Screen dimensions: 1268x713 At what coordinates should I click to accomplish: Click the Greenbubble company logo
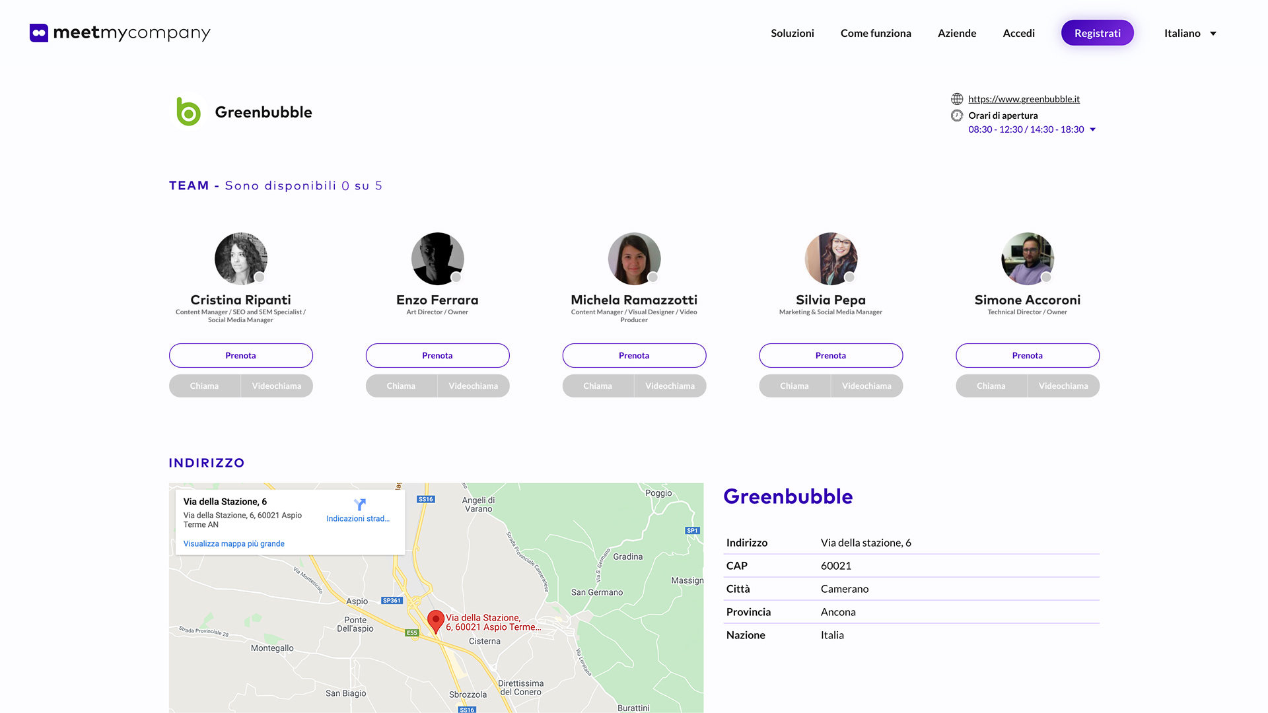click(188, 112)
